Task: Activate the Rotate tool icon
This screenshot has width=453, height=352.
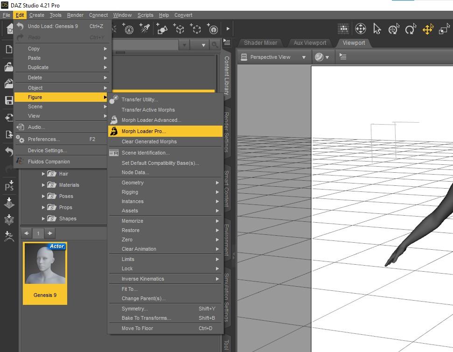Action: 410,29
